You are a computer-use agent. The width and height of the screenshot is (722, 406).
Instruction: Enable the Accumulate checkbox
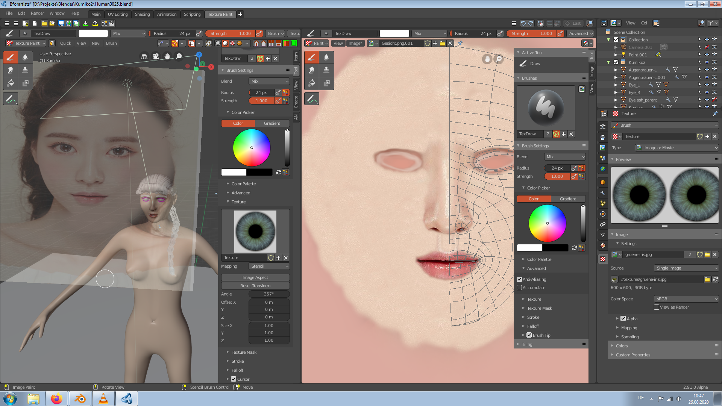pyautogui.click(x=519, y=288)
